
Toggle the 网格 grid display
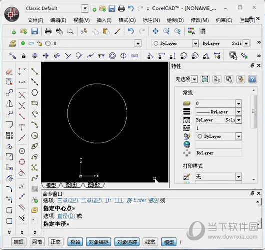[37, 242]
